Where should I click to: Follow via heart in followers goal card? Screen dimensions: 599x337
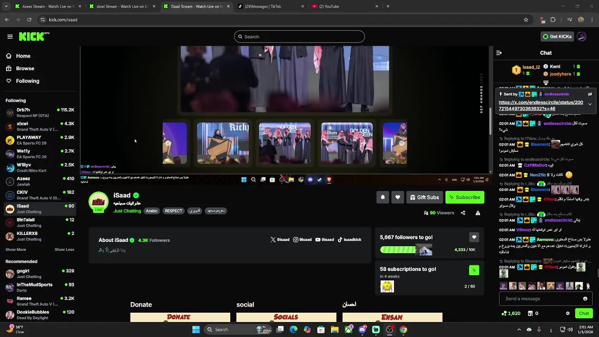pos(474,237)
